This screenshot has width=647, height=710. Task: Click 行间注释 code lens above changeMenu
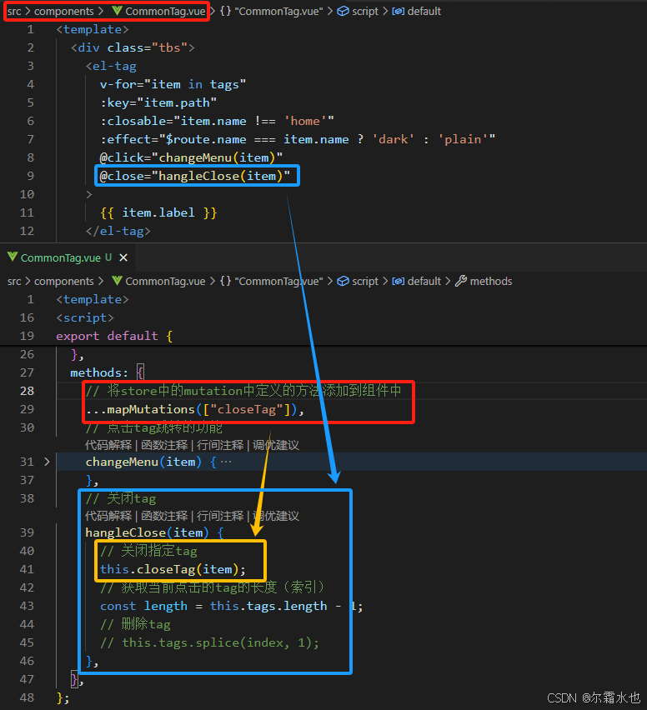(x=220, y=445)
